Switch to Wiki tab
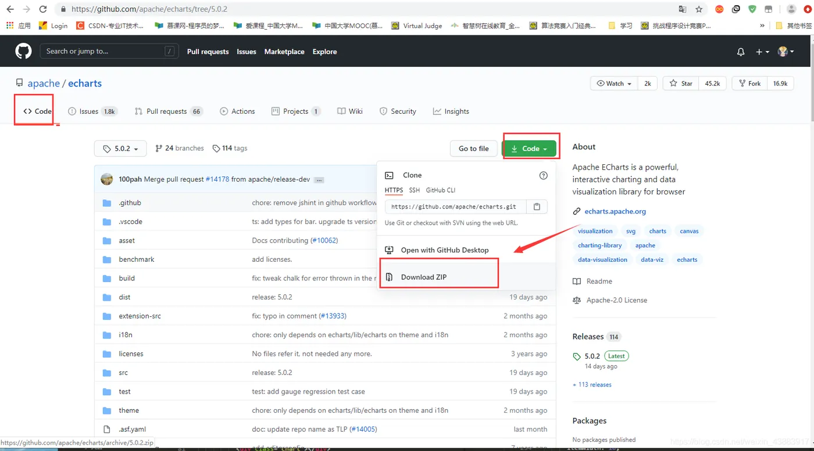The width and height of the screenshot is (814, 451). 350,111
